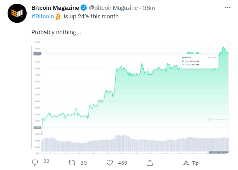Click the 50 retweets count

point(84,163)
